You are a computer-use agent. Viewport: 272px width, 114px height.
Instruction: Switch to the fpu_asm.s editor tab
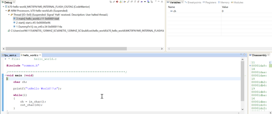[10, 55]
